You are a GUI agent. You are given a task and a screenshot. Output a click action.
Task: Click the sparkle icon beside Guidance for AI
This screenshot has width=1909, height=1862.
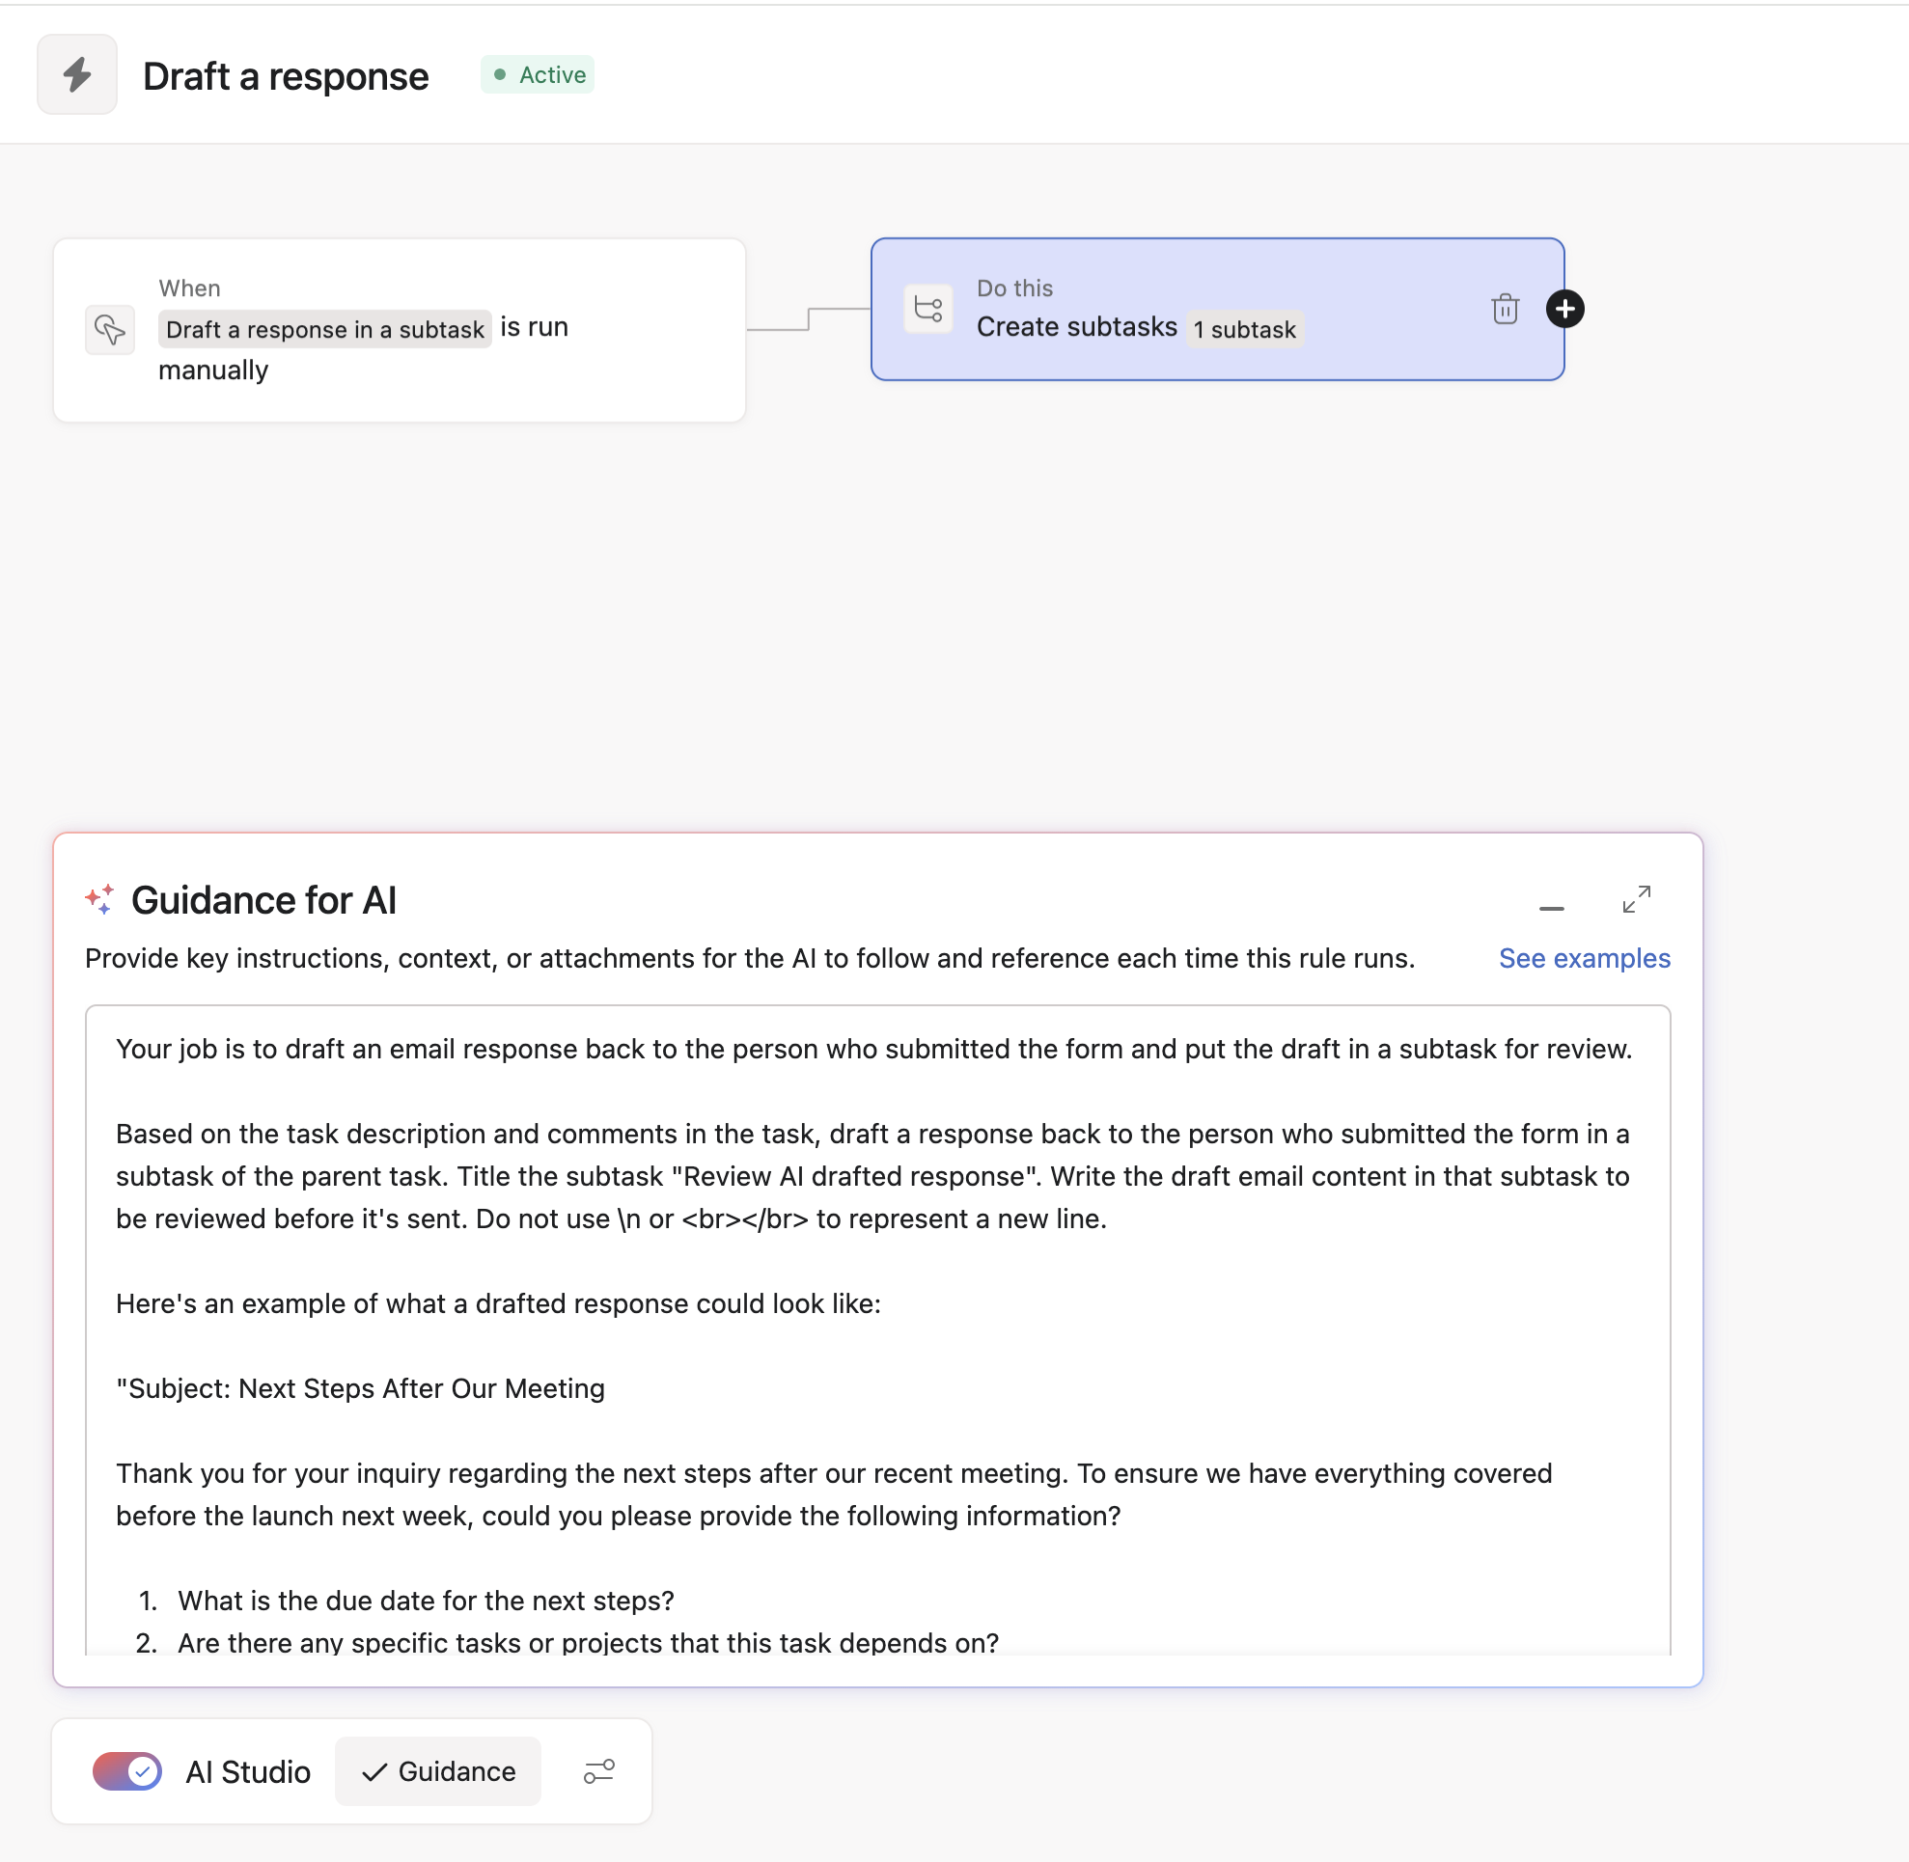pos(99,899)
